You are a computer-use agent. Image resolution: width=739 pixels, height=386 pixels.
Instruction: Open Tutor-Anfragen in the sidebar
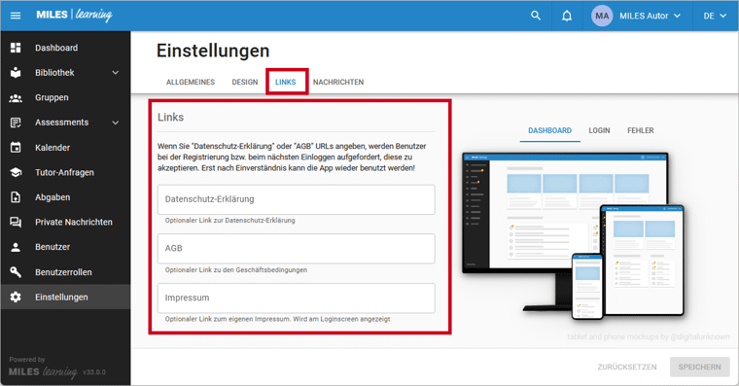pos(65,172)
